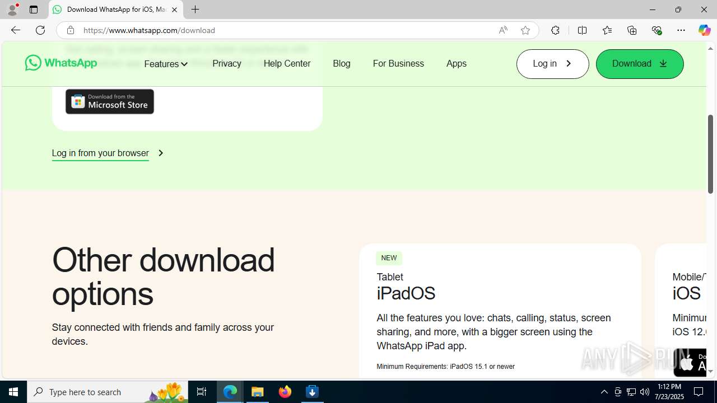
Task: Open the Favorites list icon
Action: (607, 30)
